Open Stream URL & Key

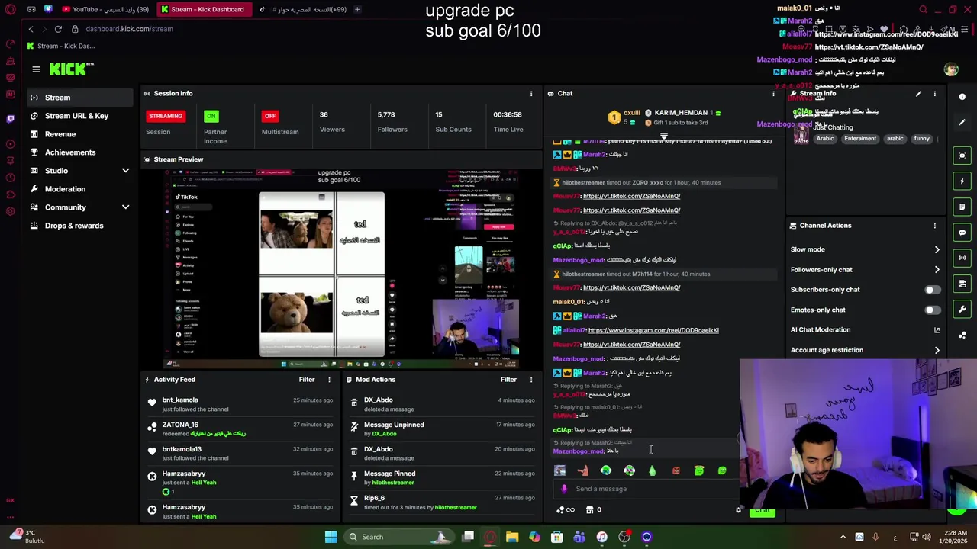coord(77,116)
